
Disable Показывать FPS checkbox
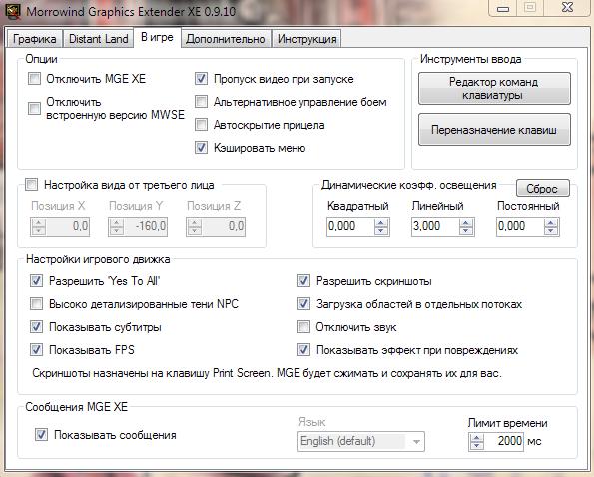point(36,350)
